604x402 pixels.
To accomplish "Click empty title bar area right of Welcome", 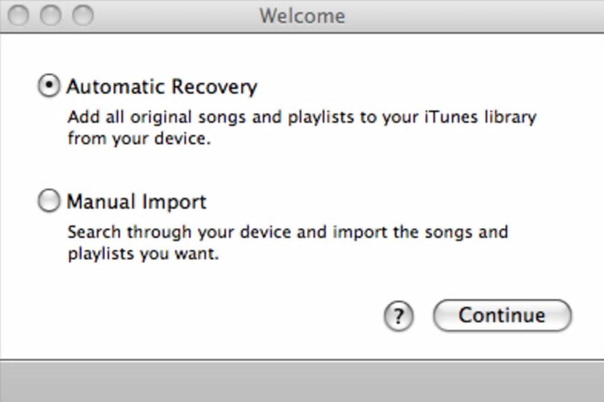I will [474, 16].
